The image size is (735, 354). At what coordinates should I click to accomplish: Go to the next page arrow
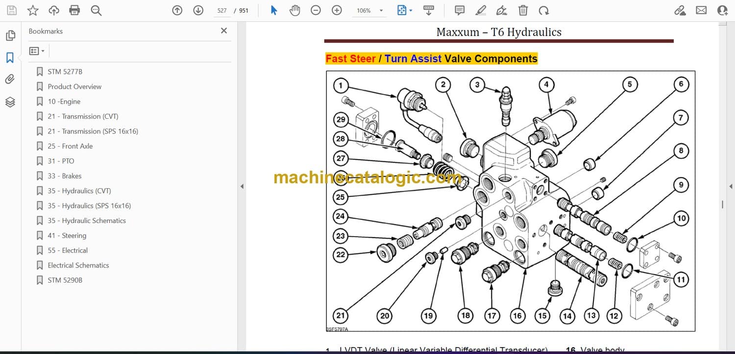point(198,10)
